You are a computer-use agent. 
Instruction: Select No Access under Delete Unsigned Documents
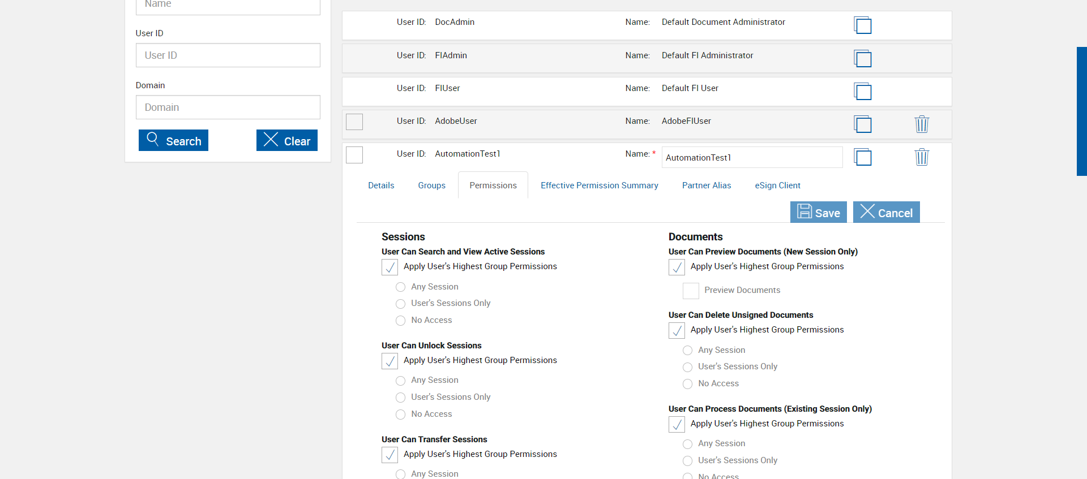[688, 384]
